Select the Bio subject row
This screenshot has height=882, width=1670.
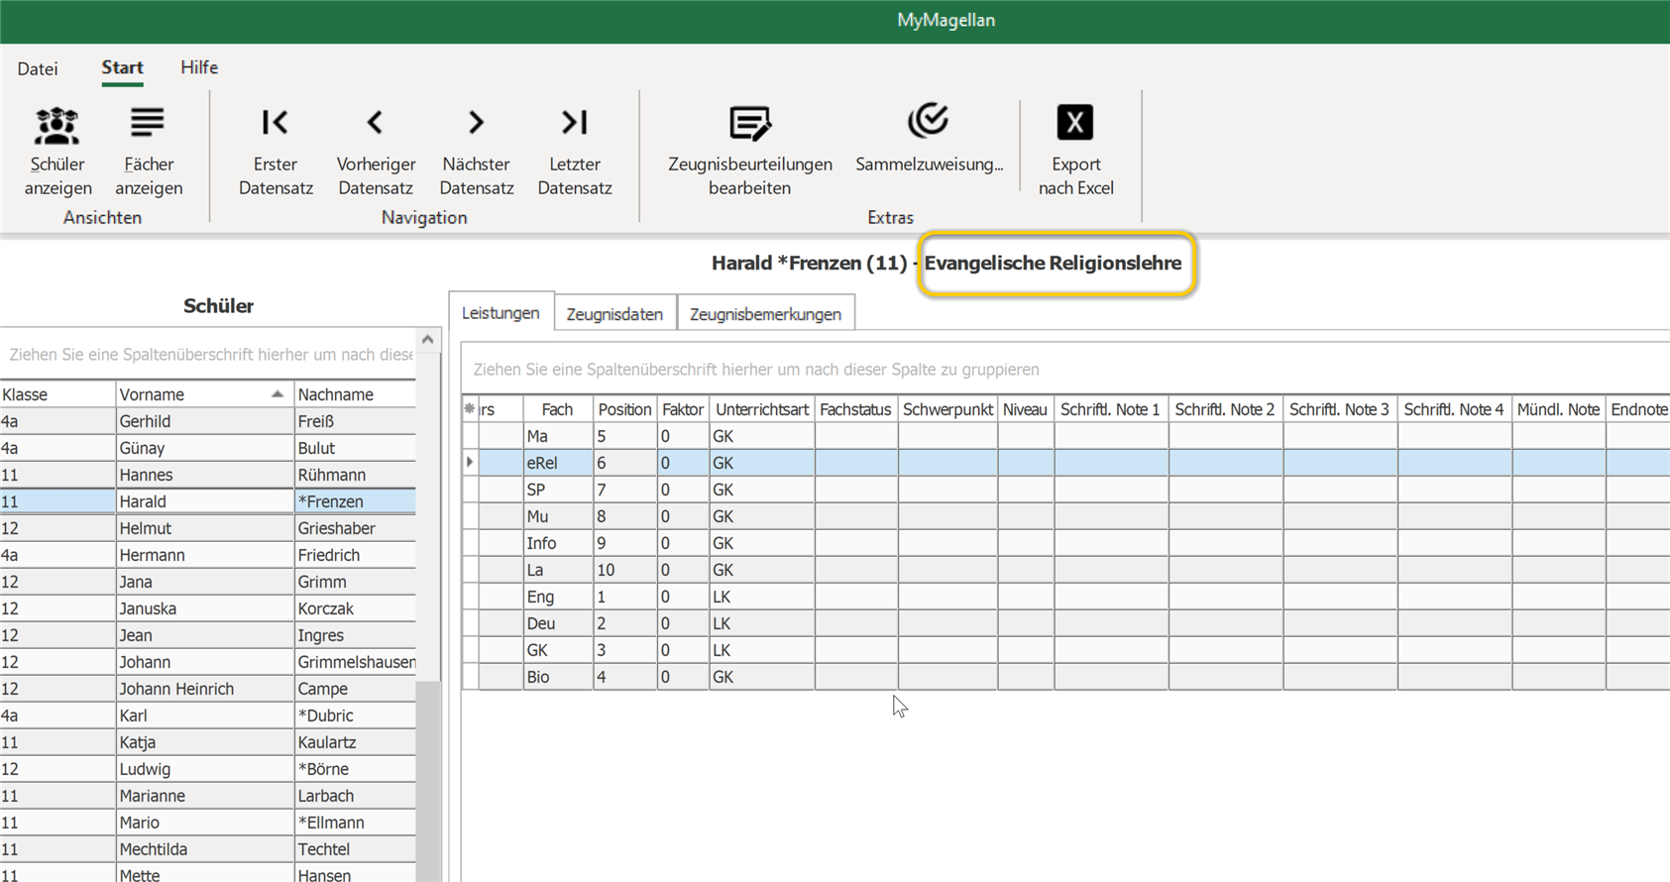pyautogui.click(x=1065, y=677)
